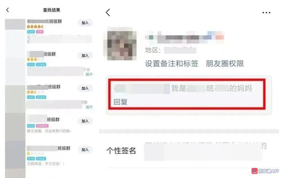Open the pixelated profile avatar photo

coord(122,45)
